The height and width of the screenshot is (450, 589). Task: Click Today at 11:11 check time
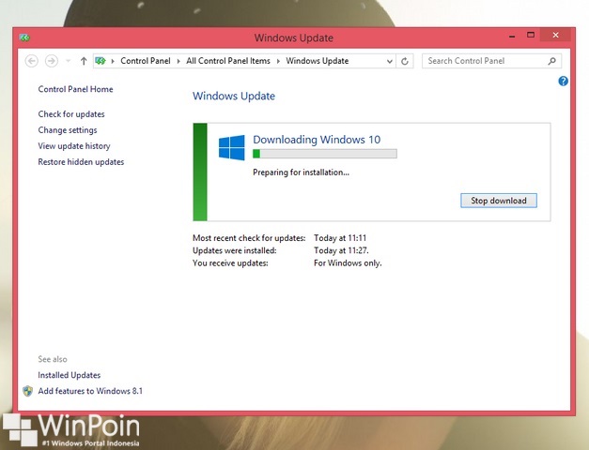tap(340, 238)
